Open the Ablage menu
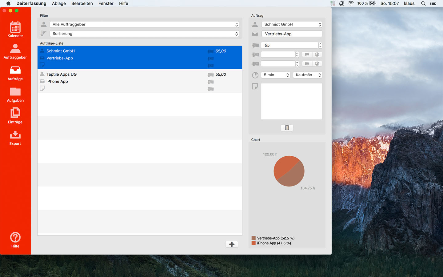443x277 pixels. [59, 3]
